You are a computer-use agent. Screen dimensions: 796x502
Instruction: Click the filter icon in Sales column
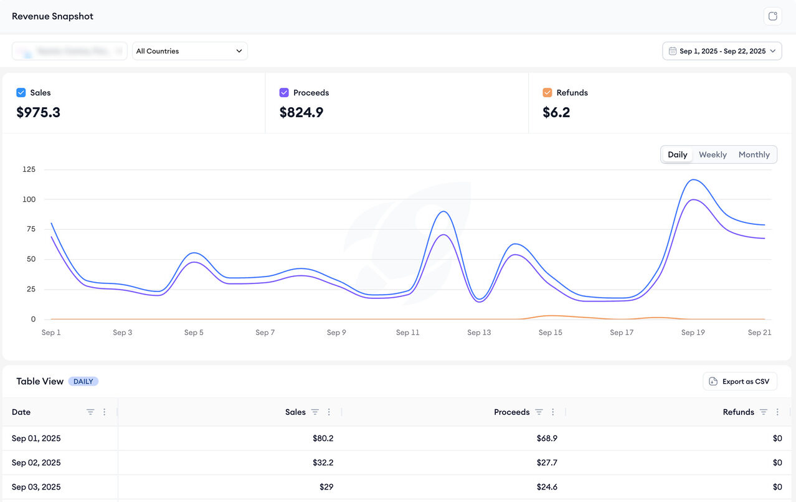[x=315, y=412]
